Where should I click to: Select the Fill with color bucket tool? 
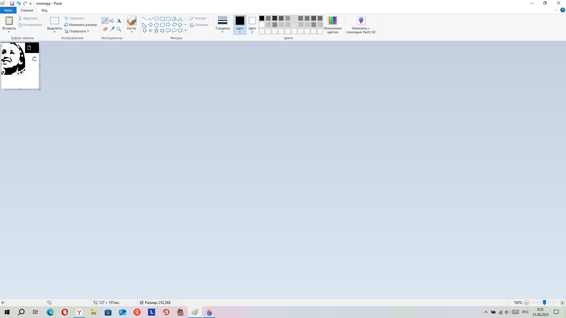pyautogui.click(x=112, y=21)
